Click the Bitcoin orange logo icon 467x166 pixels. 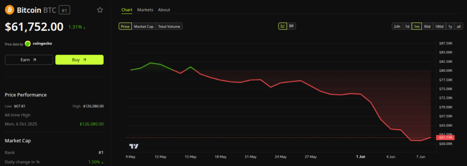(10, 10)
